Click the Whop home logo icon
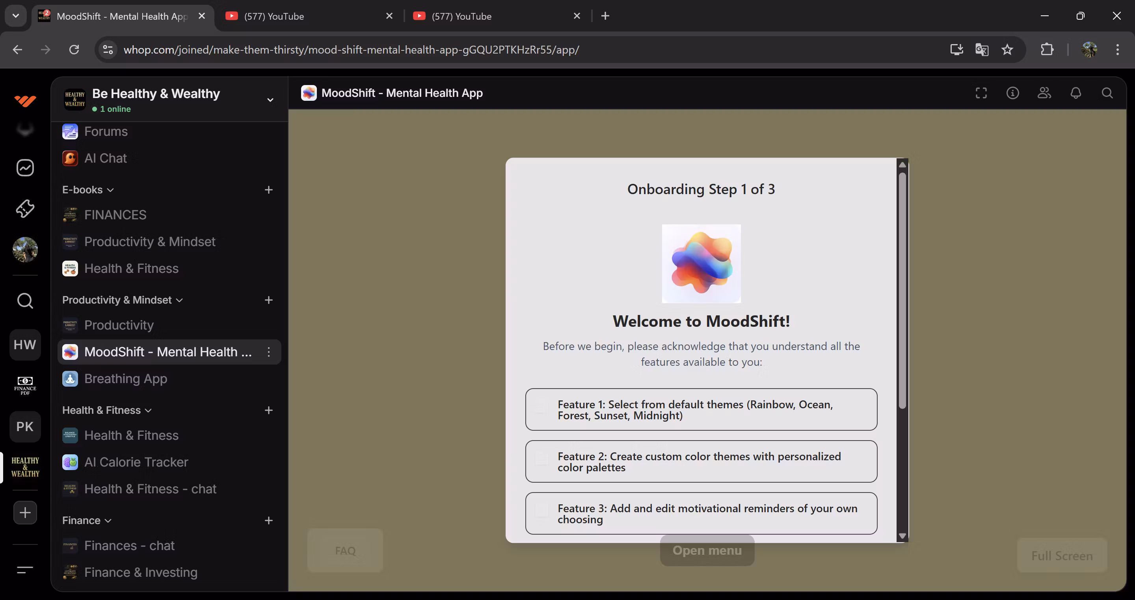 25,101
